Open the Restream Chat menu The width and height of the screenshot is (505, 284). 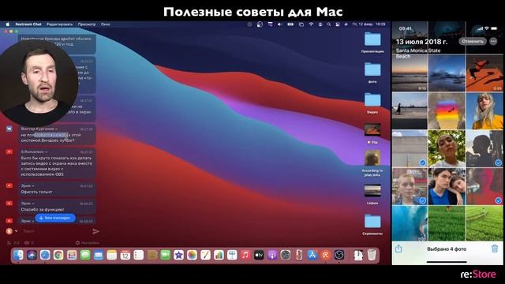[x=28, y=24]
